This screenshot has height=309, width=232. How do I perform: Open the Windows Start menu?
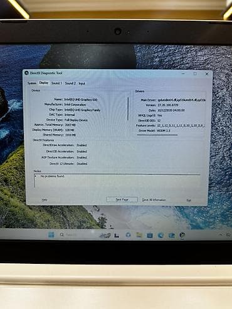(51, 234)
